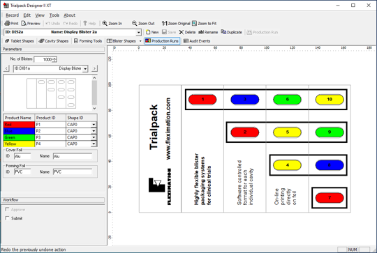Click the Forming Foil ID field
The height and width of the screenshot is (253, 377).
pos(22,172)
